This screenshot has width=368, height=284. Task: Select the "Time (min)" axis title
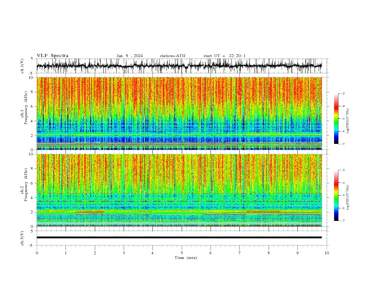(x=186, y=258)
